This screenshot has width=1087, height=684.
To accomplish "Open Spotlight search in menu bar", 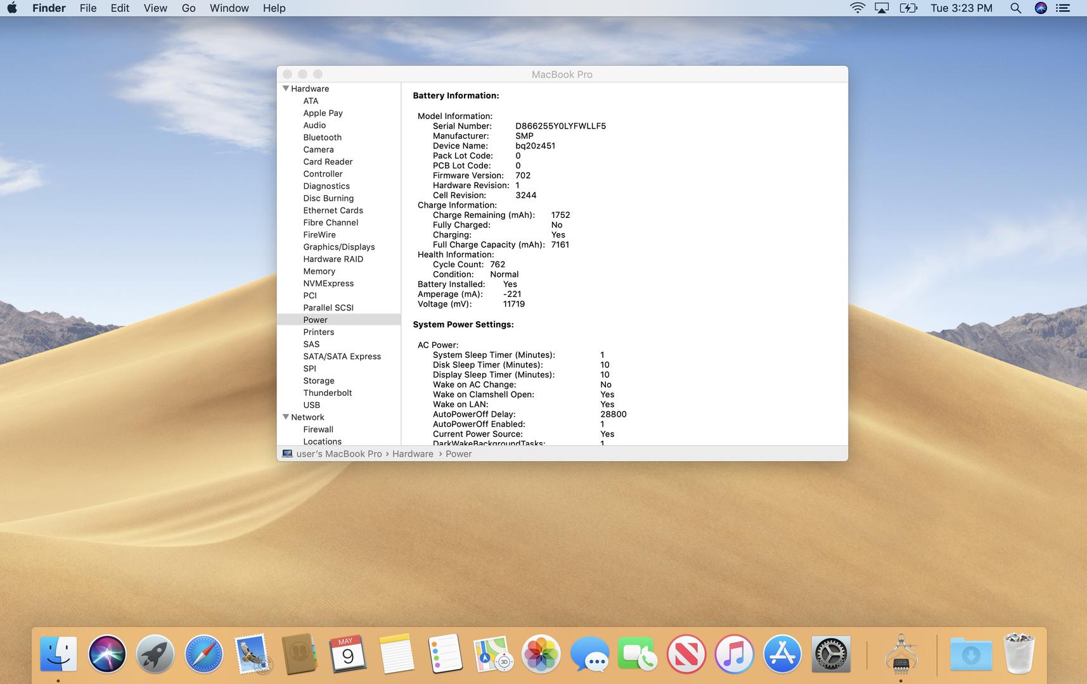I will [x=1015, y=8].
